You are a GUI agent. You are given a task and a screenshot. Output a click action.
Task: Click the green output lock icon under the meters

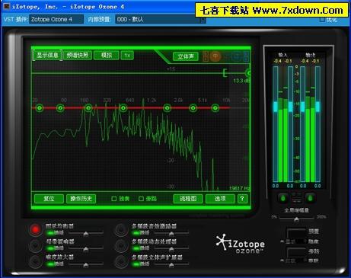pos(310,198)
